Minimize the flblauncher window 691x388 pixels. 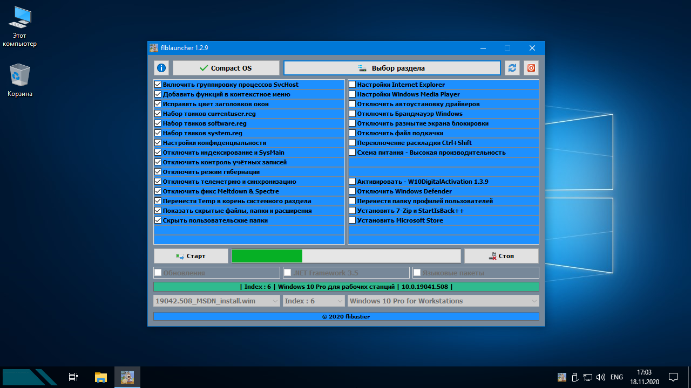[483, 48]
